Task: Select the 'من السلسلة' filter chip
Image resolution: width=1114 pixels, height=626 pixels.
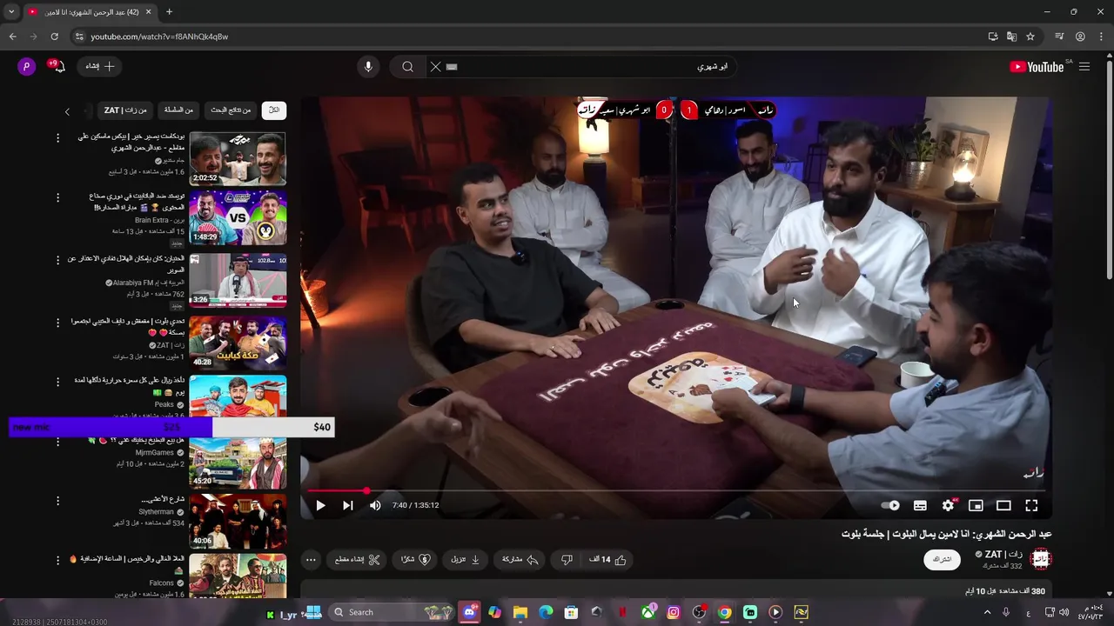Action: pos(178,110)
